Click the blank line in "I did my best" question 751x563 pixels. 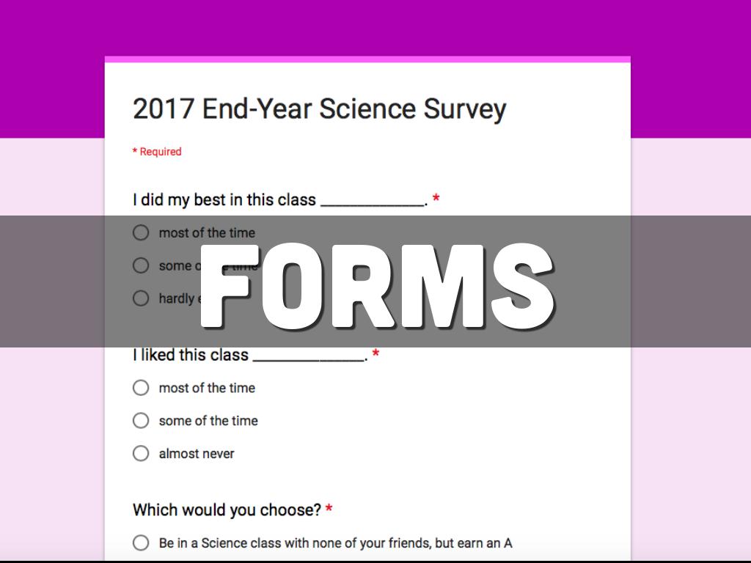pos(372,203)
